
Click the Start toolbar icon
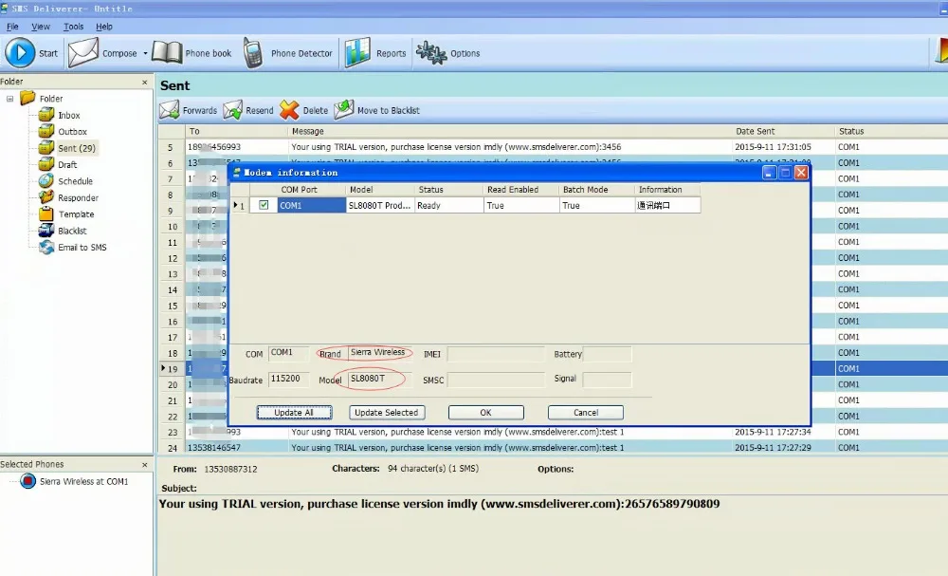click(x=20, y=53)
